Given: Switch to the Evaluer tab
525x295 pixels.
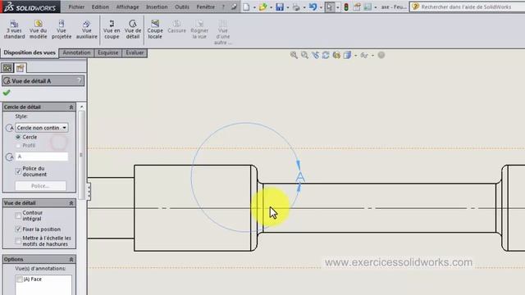Looking at the screenshot, I should [135, 52].
